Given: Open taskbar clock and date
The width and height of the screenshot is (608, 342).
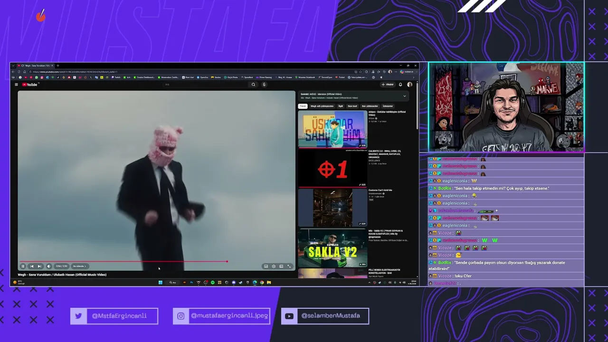Looking at the screenshot, I should click(411, 283).
